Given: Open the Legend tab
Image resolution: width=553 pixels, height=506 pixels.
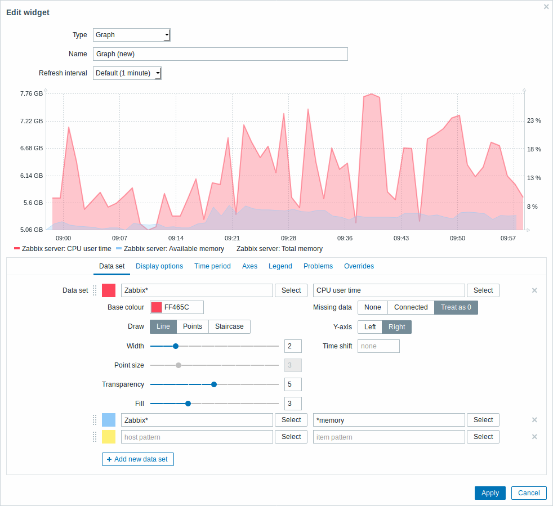Looking at the screenshot, I should (280, 266).
